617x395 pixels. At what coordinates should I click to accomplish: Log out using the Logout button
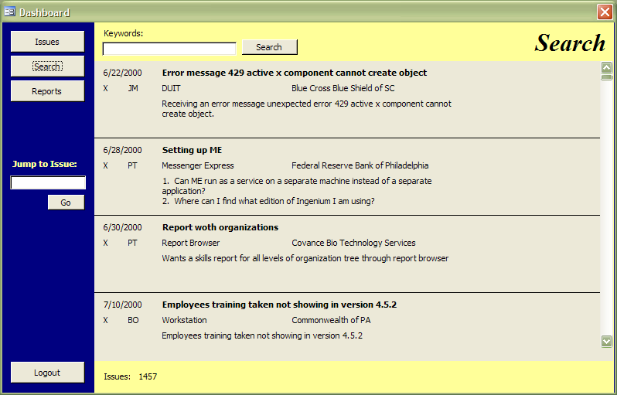click(47, 373)
